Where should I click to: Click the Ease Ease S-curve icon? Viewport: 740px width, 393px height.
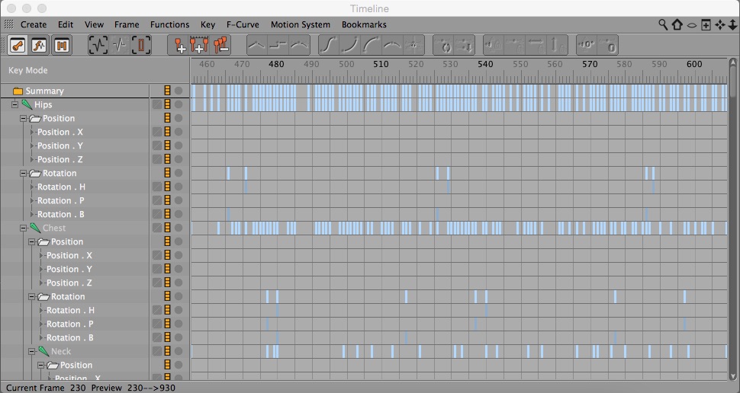[x=329, y=45]
